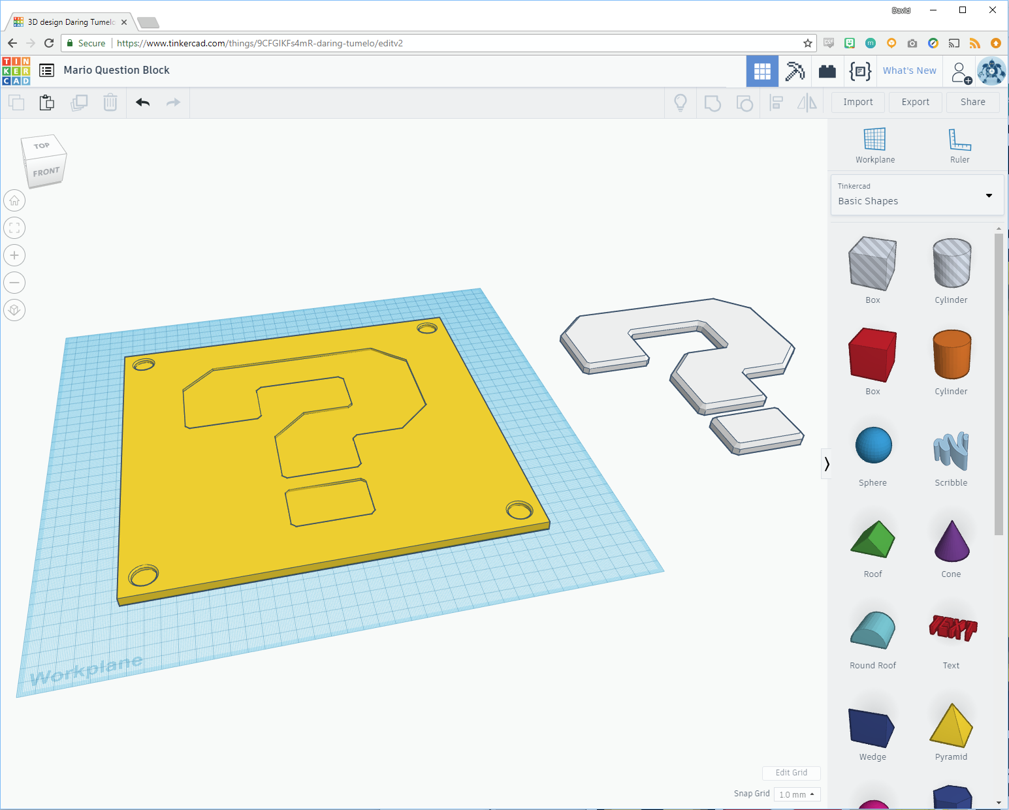Image resolution: width=1009 pixels, height=810 pixels.
Task: Zoom in with the plus button
Action: pos(14,255)
